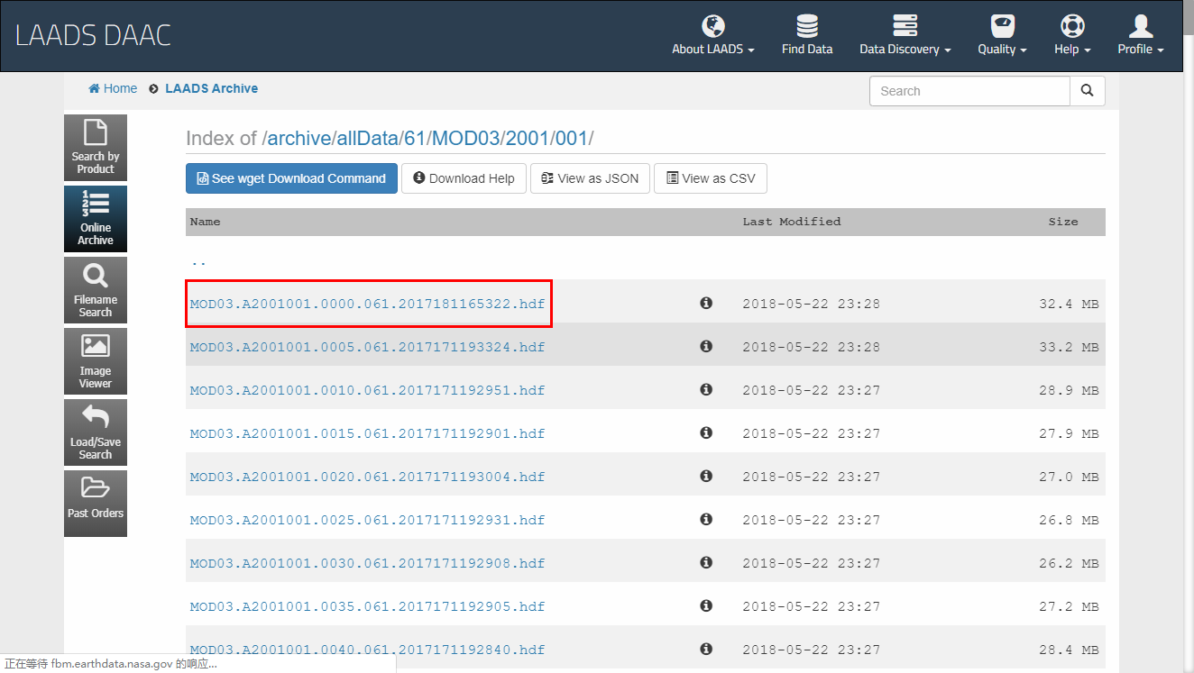Click the 27.0 MB size value

pos(1069,477)
